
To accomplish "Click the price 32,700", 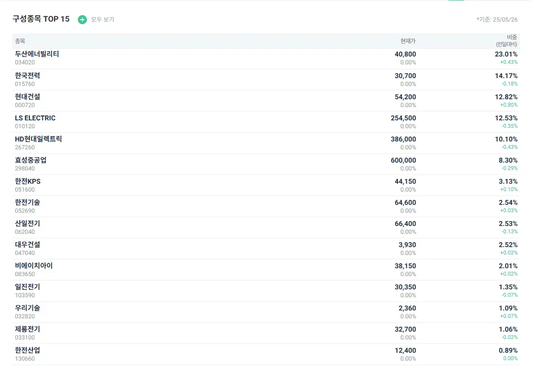I will 405,329.
